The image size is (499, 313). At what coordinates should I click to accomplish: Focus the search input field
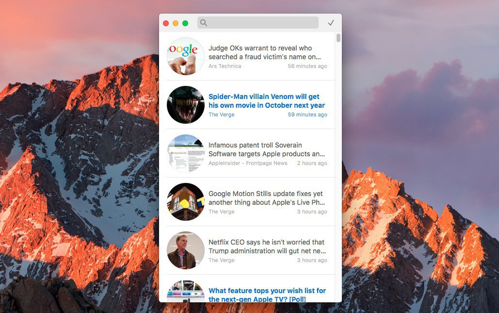click(258, 23)
